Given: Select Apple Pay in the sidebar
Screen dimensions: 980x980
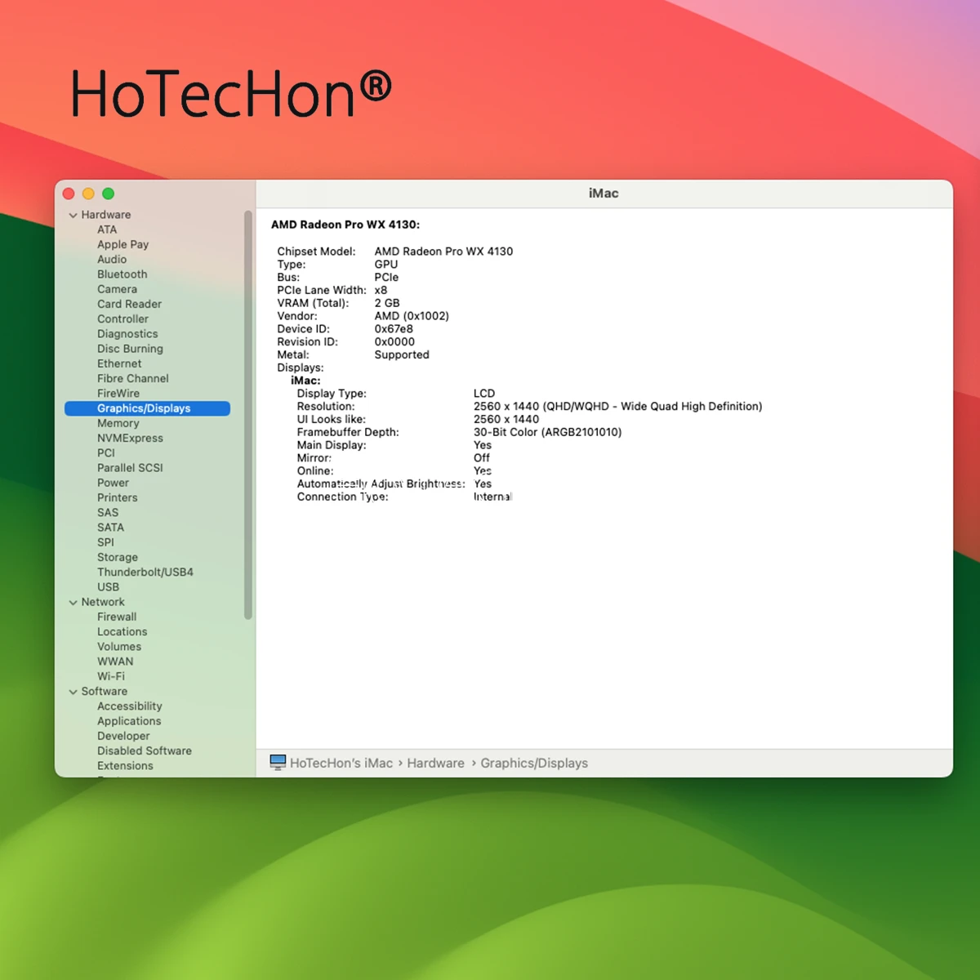Looking at the screenshot, I should (x=122, y=244).
